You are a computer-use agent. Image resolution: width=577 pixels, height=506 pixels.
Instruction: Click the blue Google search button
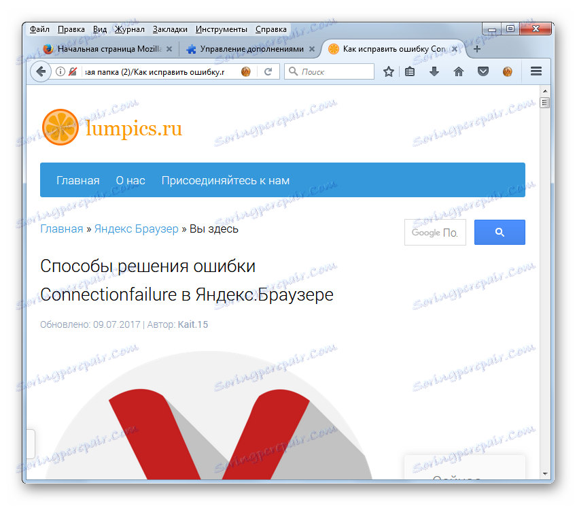[500, 232]
